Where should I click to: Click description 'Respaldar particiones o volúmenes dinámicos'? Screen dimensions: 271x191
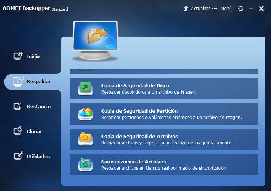pos(146,118)
